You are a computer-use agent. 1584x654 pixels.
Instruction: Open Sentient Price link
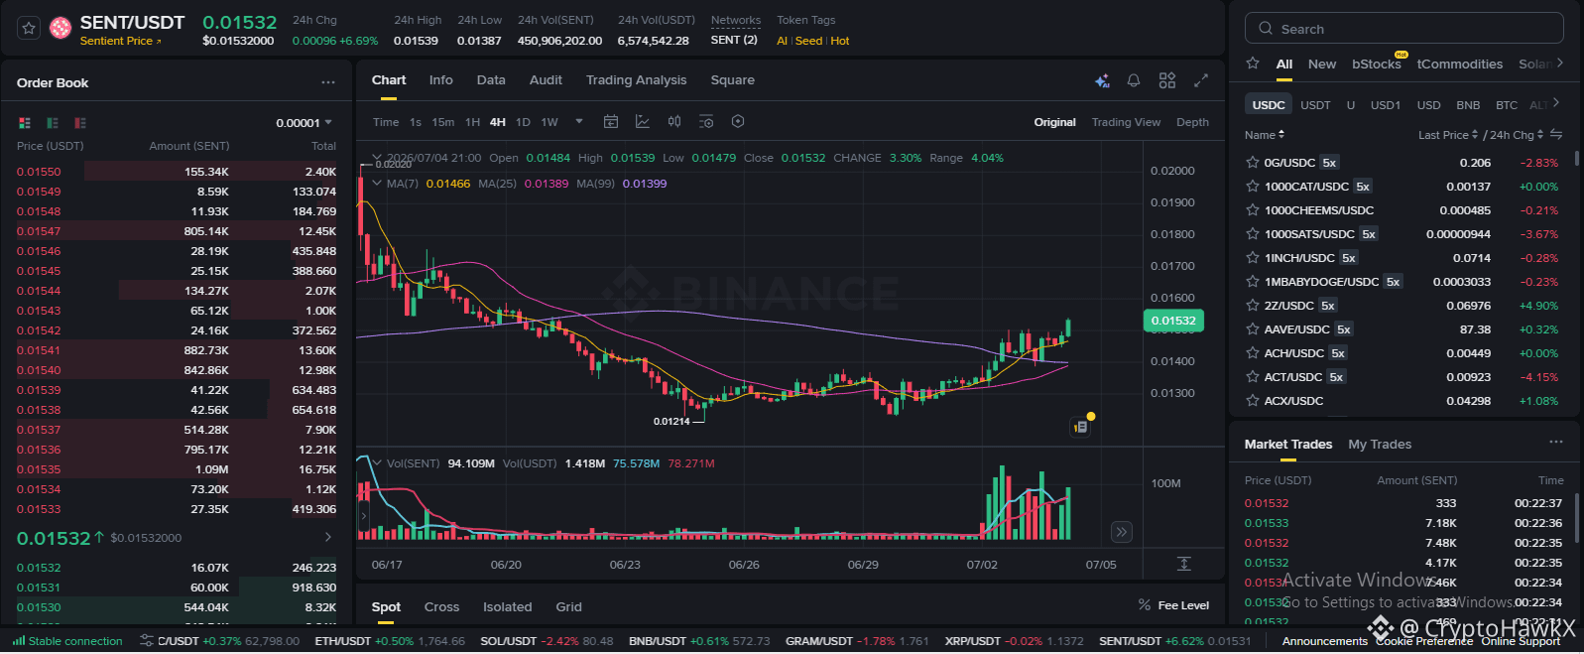point(120,41)
